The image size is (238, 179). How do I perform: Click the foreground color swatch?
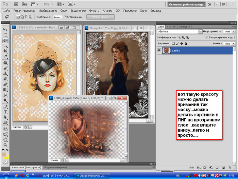tap(4, 154)
